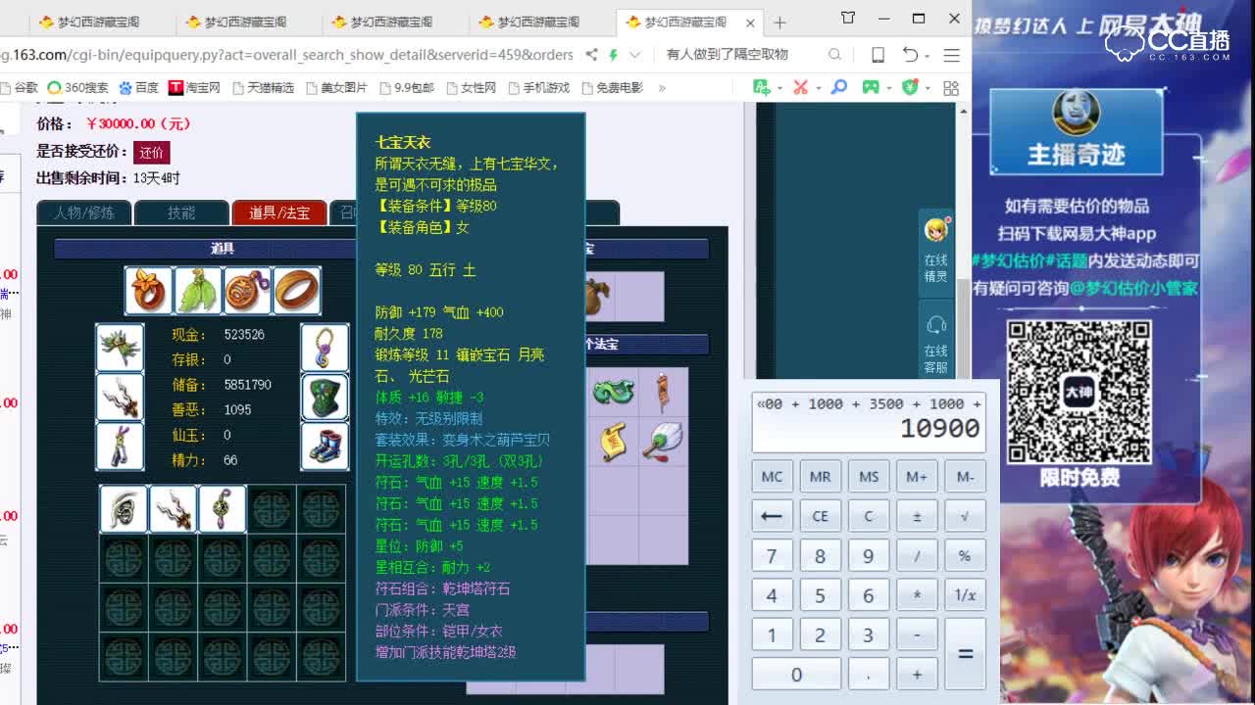Viewport: 1255px width, 705px height.
Task: Open the 免费电影 bookmark
Action: (x=612, y=88)
